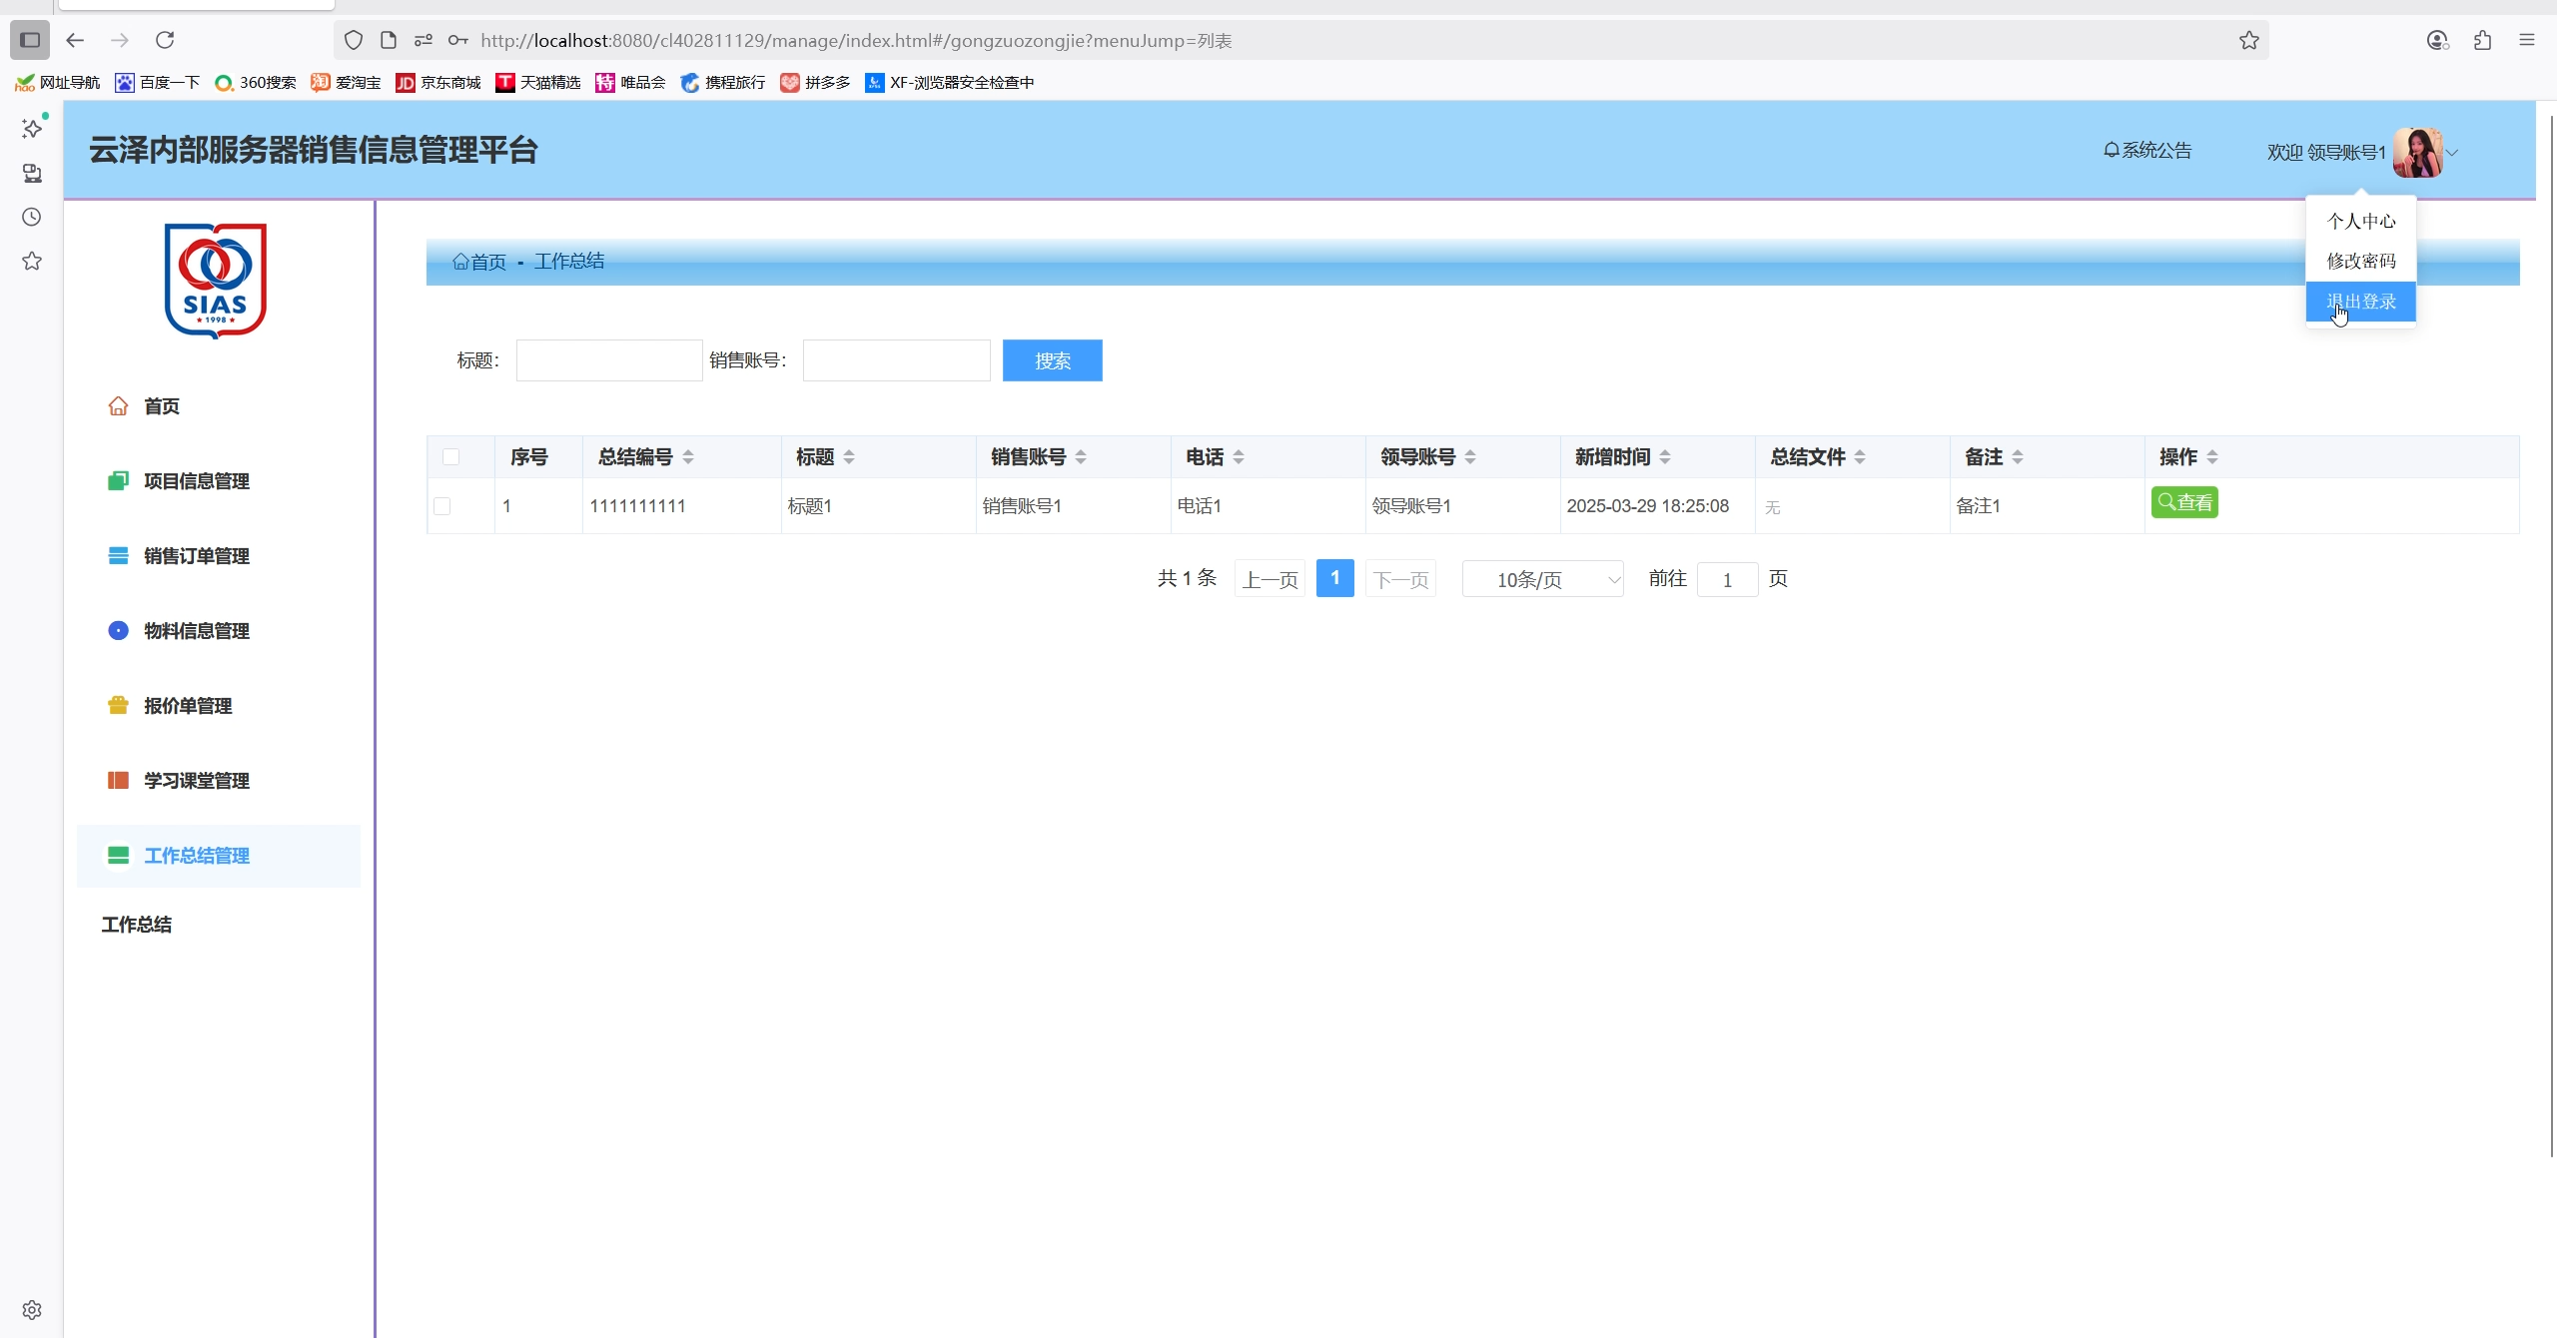Viewport: 2557px width, 1338px height.
Task: Select 修改密码 from the user menu
Action: click(2360, 261)
